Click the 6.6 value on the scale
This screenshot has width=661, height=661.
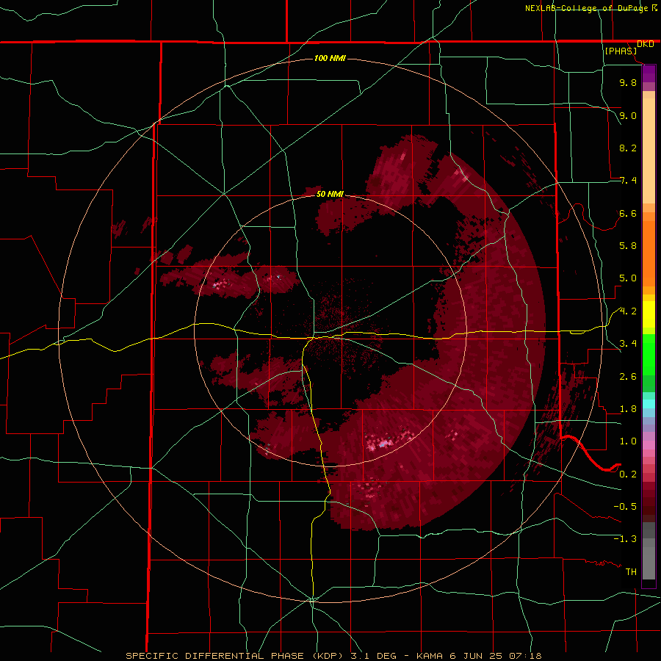[x=628, y=213]
